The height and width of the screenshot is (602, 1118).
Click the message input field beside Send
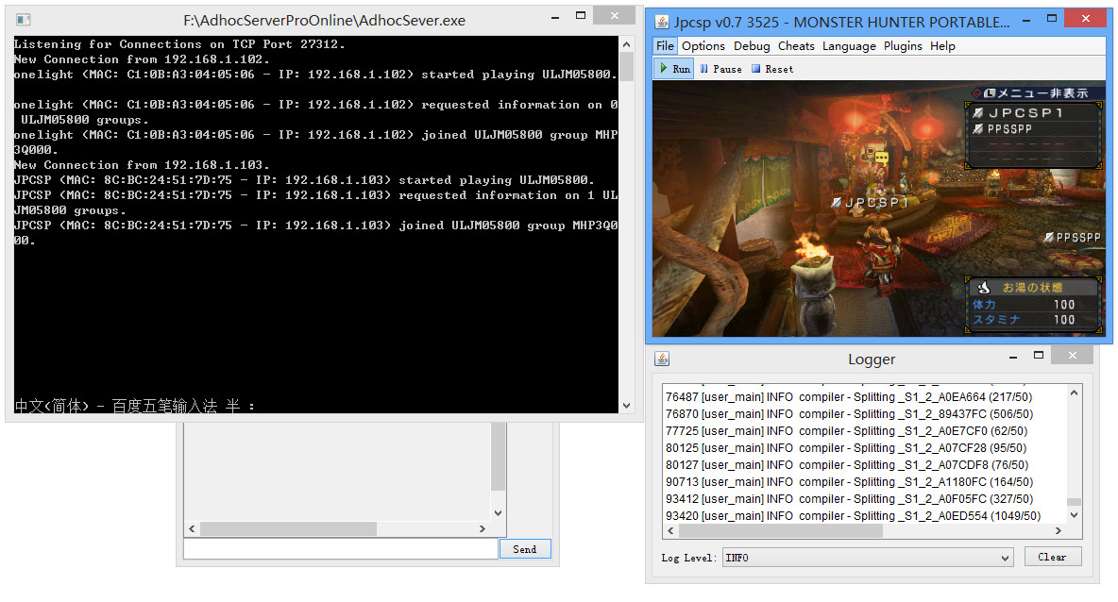[340, 549]
